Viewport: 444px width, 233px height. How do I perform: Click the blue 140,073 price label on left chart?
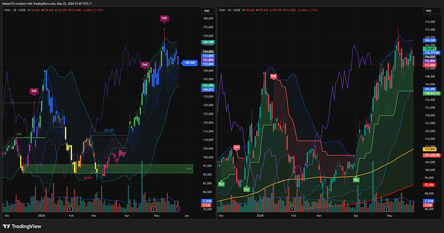coord(208,89)
